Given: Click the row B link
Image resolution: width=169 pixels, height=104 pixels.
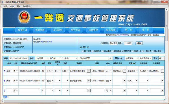Looking at the screenshot, I should pyautogui.click(x=5, y=81).
